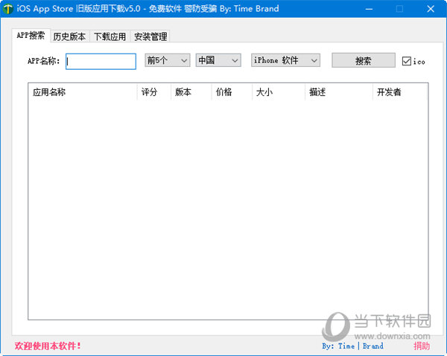
Task: Open the By: Time Brand link
Action: 352,346
